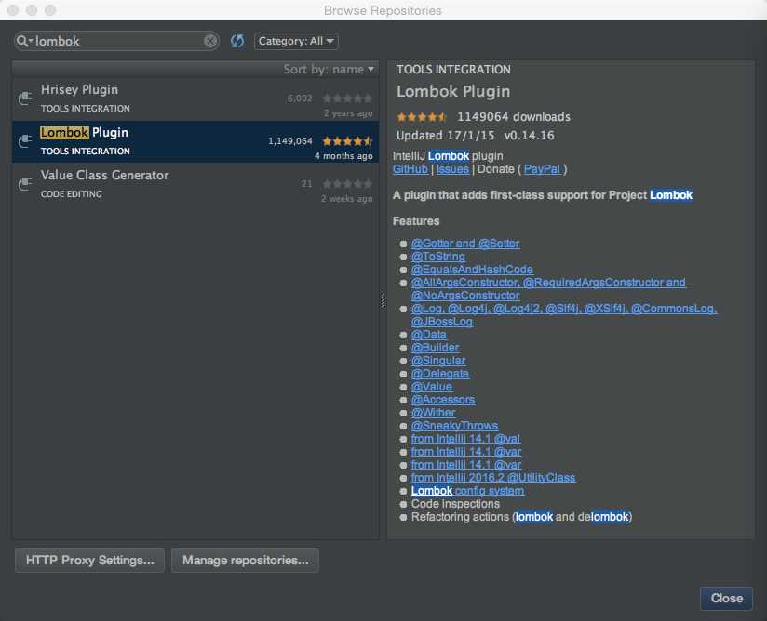
Task: Click Code inspections feature text
Action: (x=455, y=504)
